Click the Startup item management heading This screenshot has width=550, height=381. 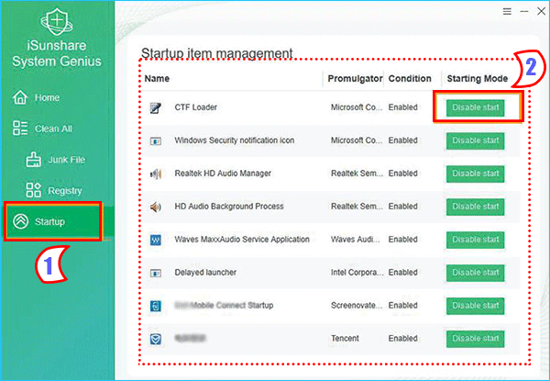[216, 53]
